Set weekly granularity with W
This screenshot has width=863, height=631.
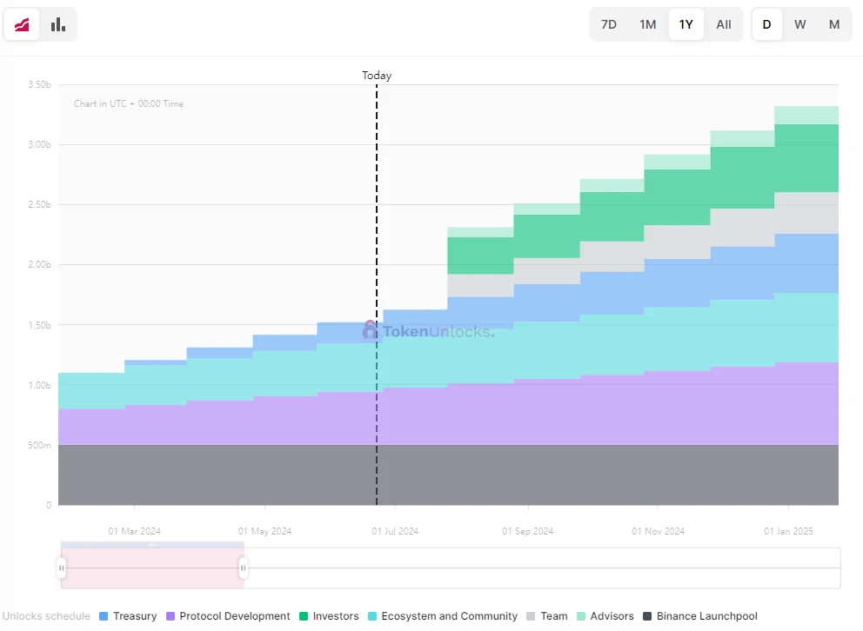click(x=800, y=24)
